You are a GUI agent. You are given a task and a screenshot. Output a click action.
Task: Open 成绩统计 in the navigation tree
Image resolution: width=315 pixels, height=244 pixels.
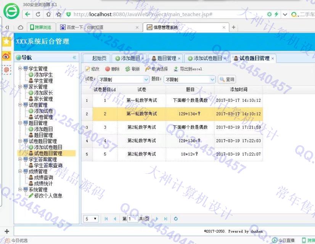pos(43,183)
